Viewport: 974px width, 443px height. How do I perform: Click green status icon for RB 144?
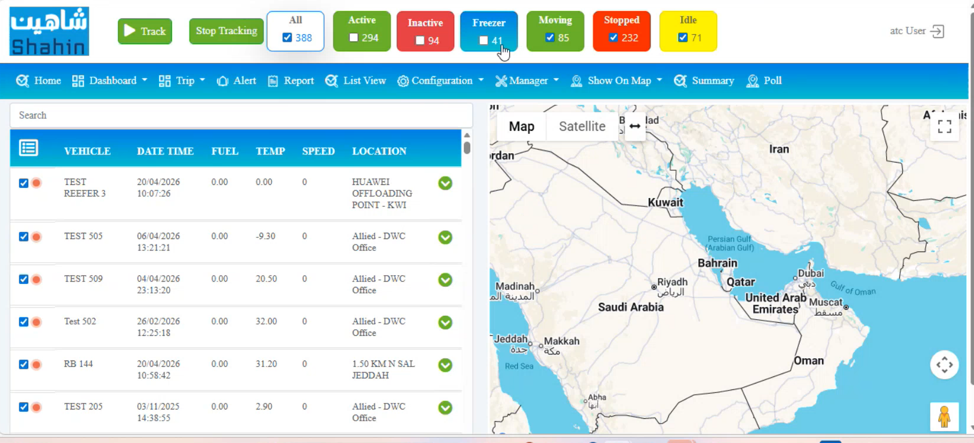pos(445,365)
